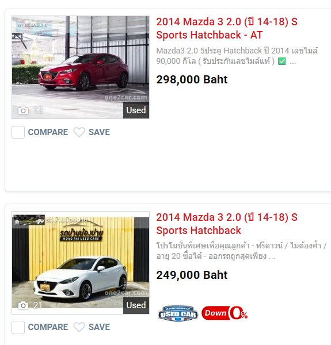This screenshot has width=331, height=345.
Task: Click the 298,000 Baht price
Action: (x=192, y=79)
